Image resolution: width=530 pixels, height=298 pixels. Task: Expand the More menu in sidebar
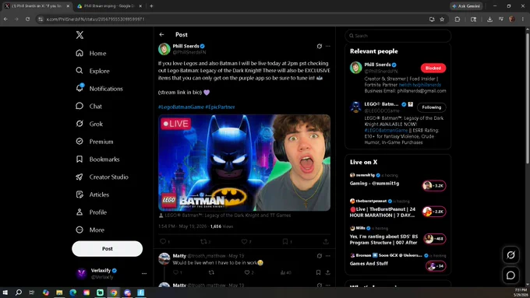coord(90,230)
